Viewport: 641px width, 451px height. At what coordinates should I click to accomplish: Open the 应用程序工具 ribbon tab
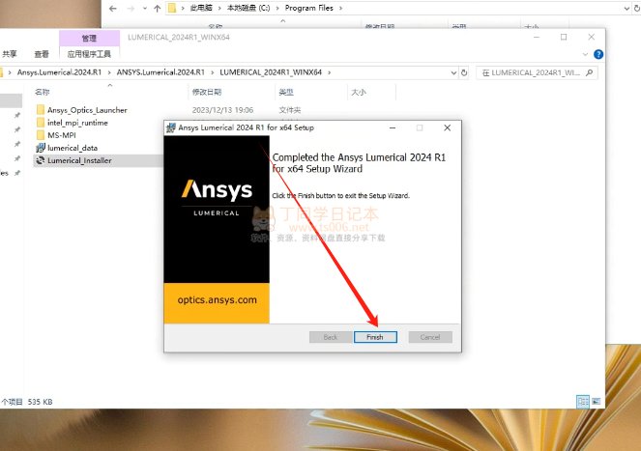click(x=88, y=54)
